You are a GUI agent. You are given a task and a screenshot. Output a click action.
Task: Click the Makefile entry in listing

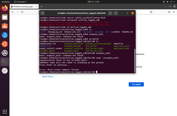pyautogui.click(x=119, y=44)
